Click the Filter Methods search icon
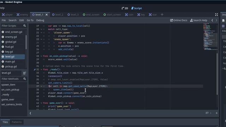Viewport: 226px width, 127px height. [25, 79]
